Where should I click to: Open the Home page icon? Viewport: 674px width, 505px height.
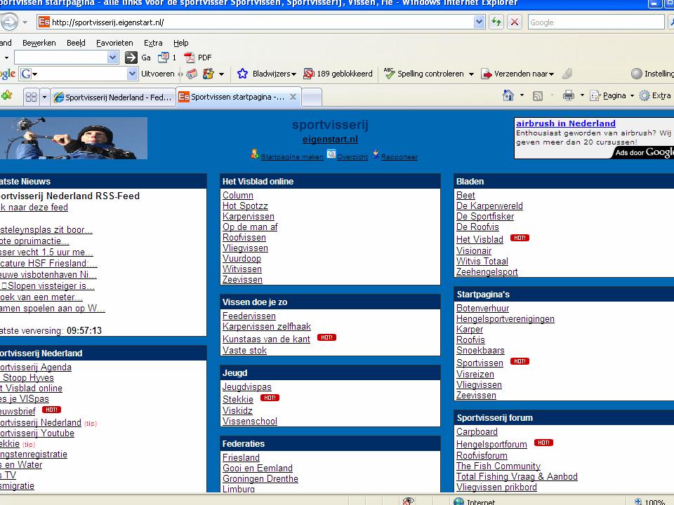tap(508, 95)
